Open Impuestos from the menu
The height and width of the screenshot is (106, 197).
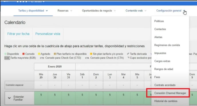click(x=160, y=53)
